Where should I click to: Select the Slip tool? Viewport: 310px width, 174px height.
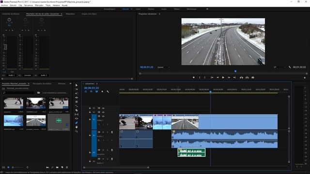77,115
